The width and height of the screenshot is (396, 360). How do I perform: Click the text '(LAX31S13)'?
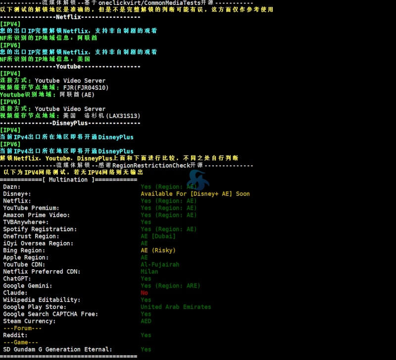point(123,116)
